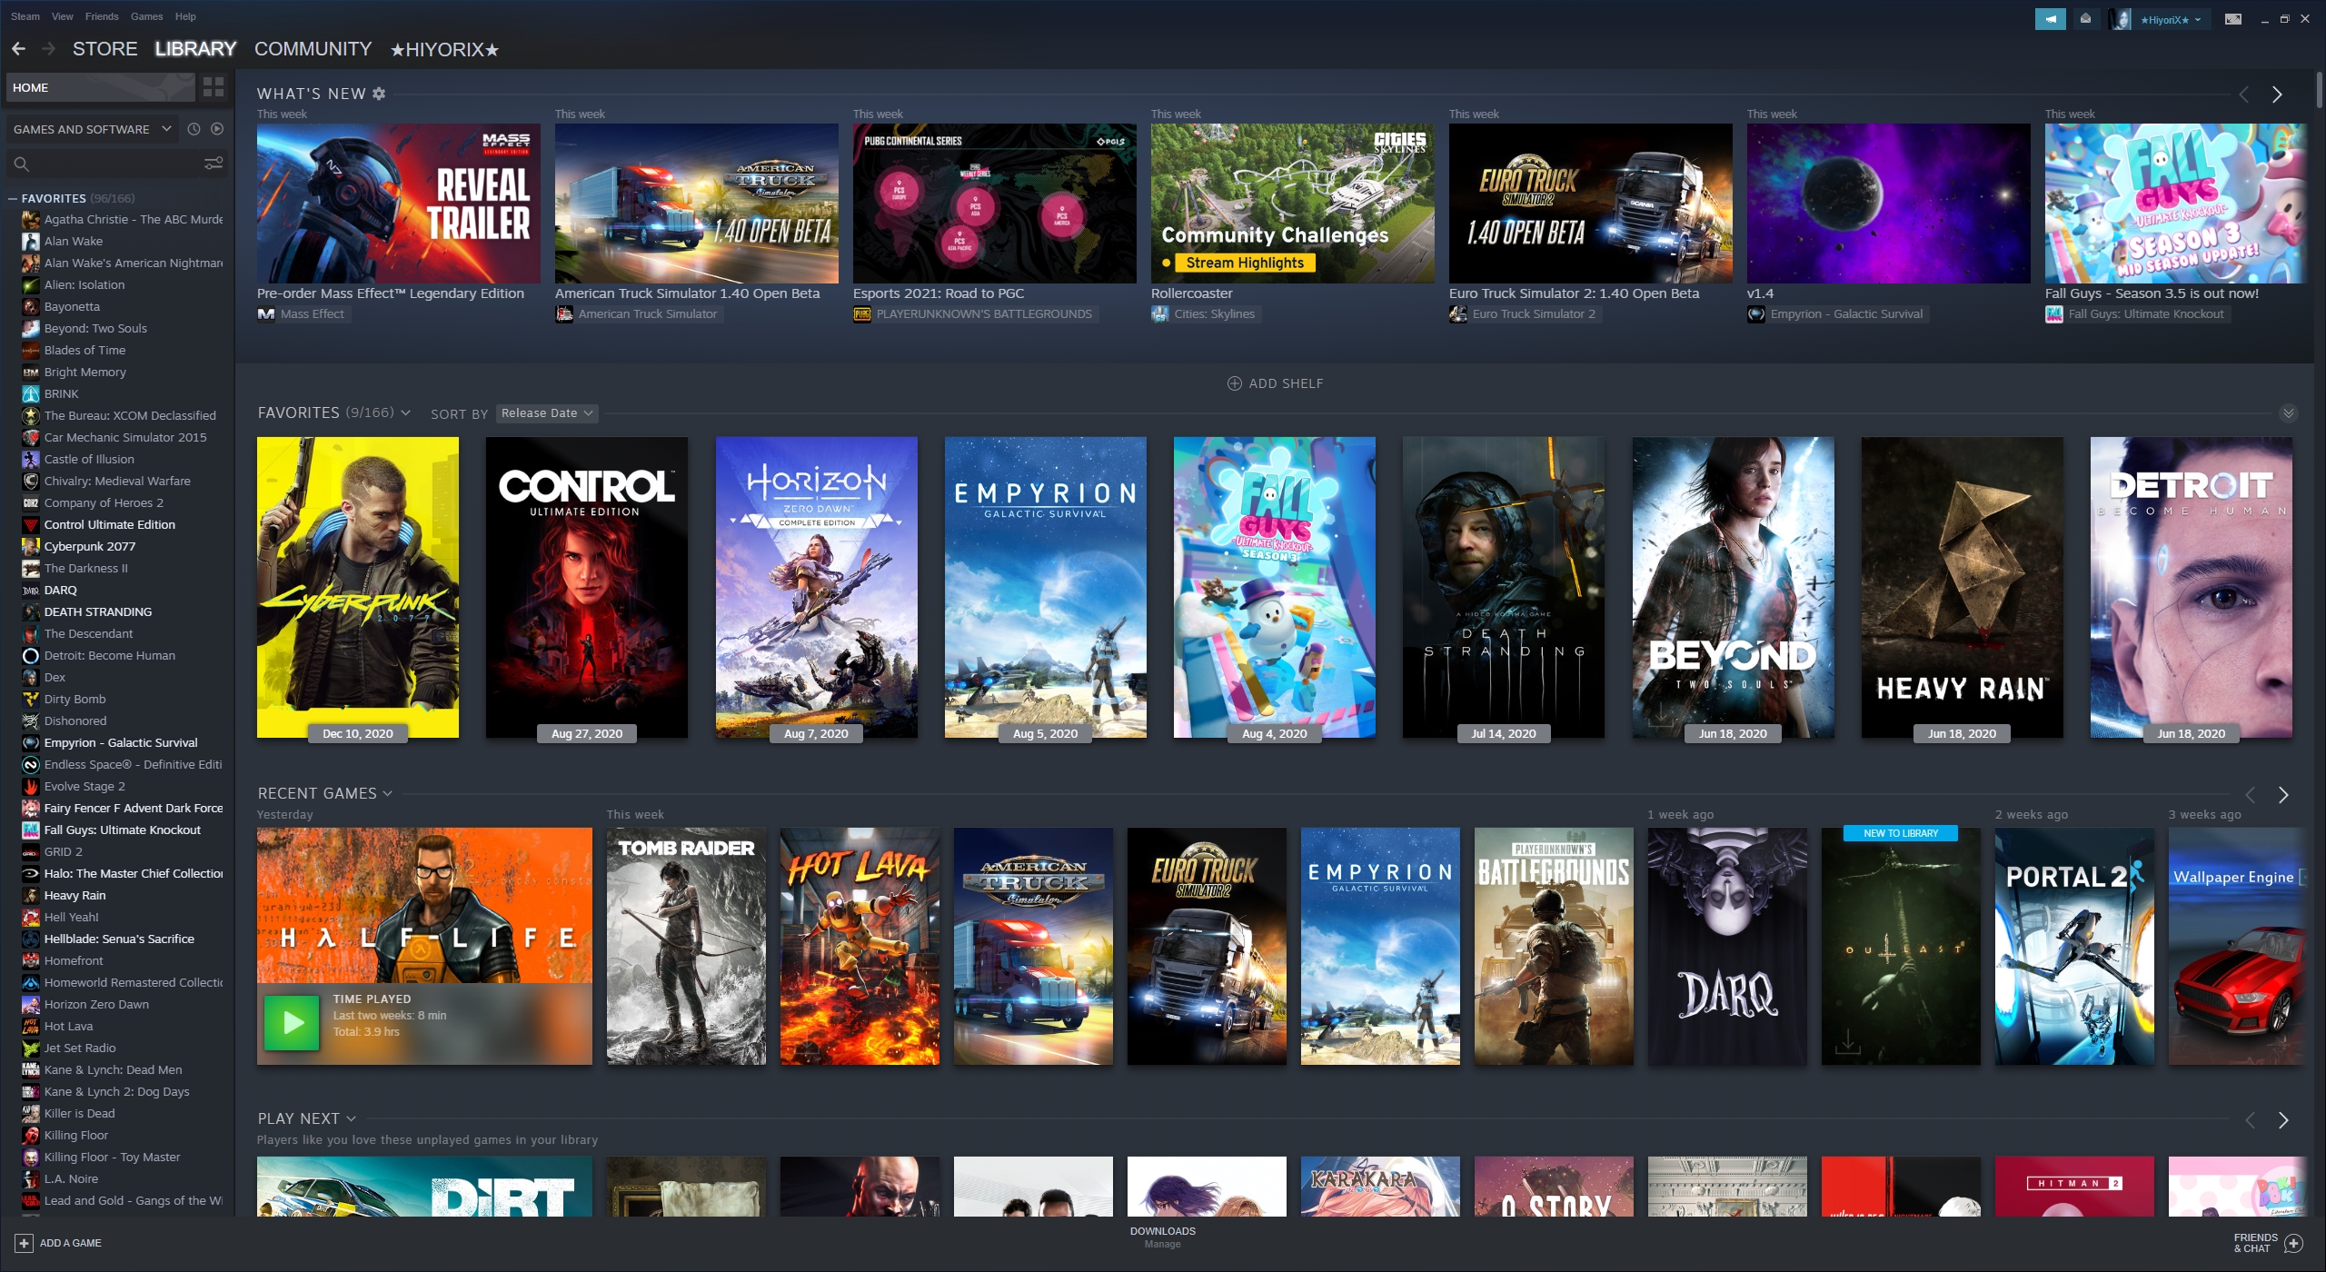
Task: Open Horizon Zero Dawn cover art
Action: (x=817, y=587)
